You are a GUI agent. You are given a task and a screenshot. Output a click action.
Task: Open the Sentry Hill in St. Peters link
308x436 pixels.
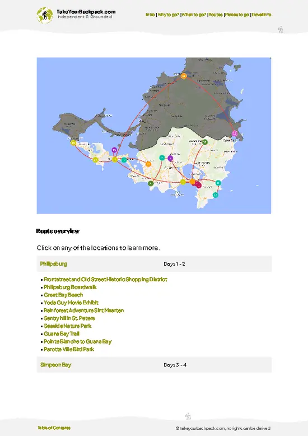[69, 318]
